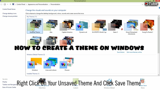Select the Dynamic art theme
The height and width of the screenshot is (90, 160).
(83, 26)
